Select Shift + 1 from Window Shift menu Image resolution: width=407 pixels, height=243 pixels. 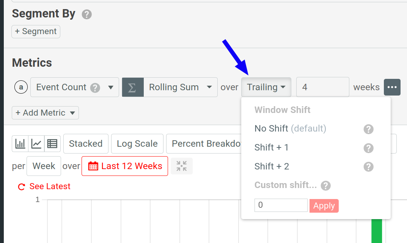click(x=272, y=147)
